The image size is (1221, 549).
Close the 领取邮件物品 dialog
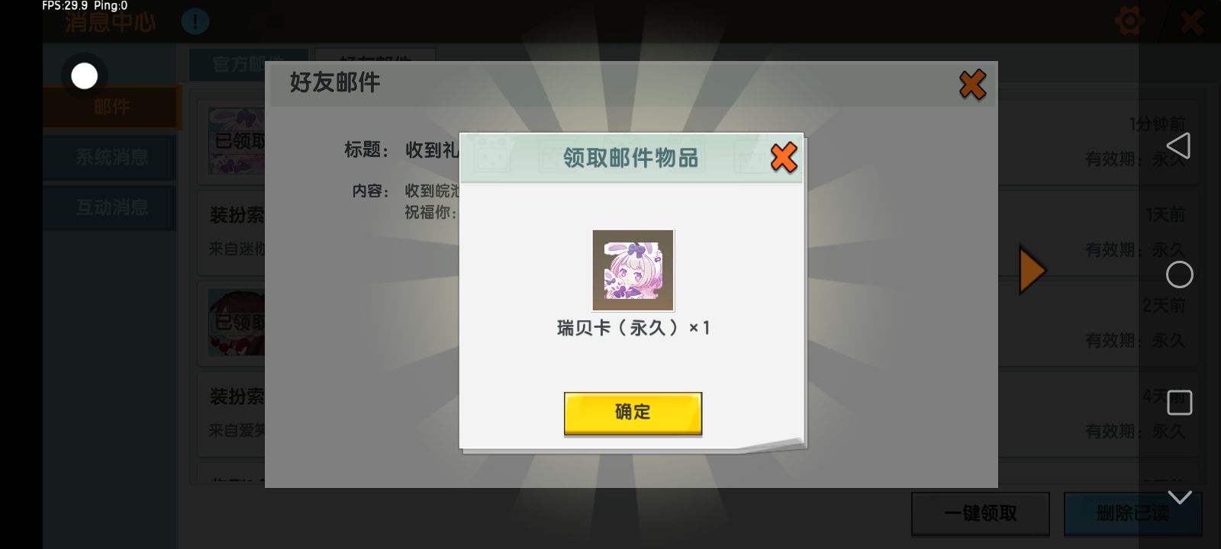(x=784, y=158)
